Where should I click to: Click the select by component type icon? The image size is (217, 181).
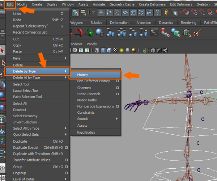84,13
